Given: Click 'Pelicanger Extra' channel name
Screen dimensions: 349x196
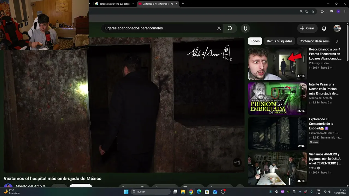Looking at the screenshot, I should click(319, 63).
